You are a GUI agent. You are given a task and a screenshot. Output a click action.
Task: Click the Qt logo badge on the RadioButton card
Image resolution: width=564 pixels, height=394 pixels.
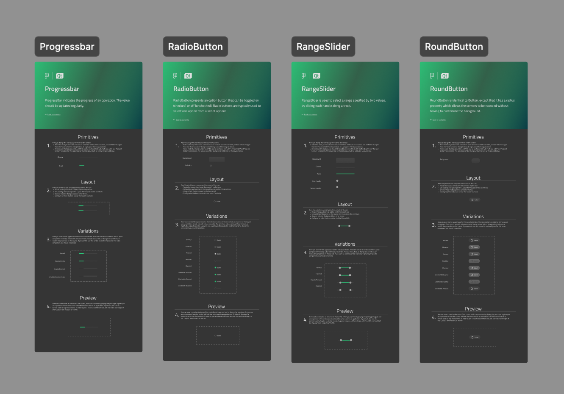(188, 75)
